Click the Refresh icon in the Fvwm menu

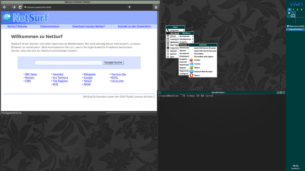click(x=168, y=51)
